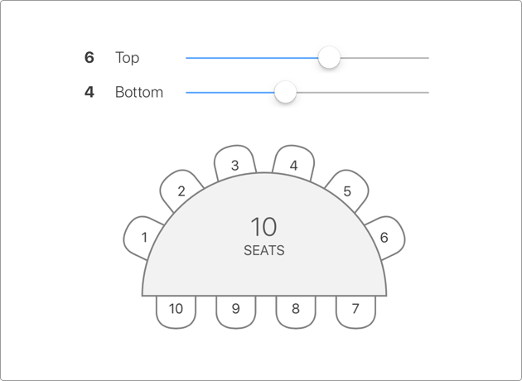
Task: Click right end of Bottom slider track
Action: pyautogui.click(x=426, y=93)
